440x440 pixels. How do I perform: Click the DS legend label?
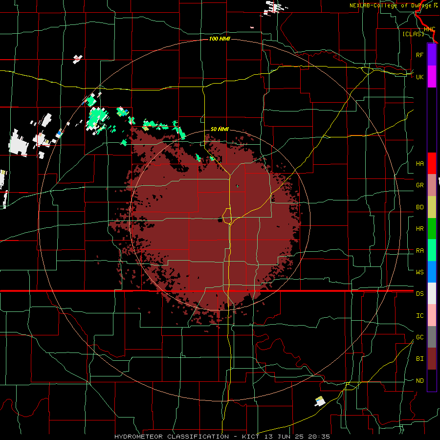419,294
